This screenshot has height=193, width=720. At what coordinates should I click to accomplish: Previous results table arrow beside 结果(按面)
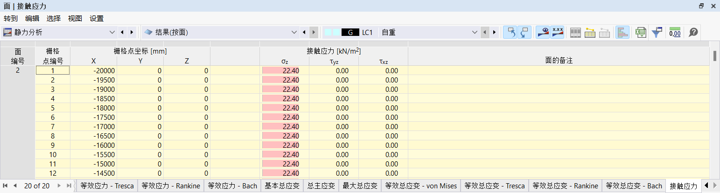305,32
